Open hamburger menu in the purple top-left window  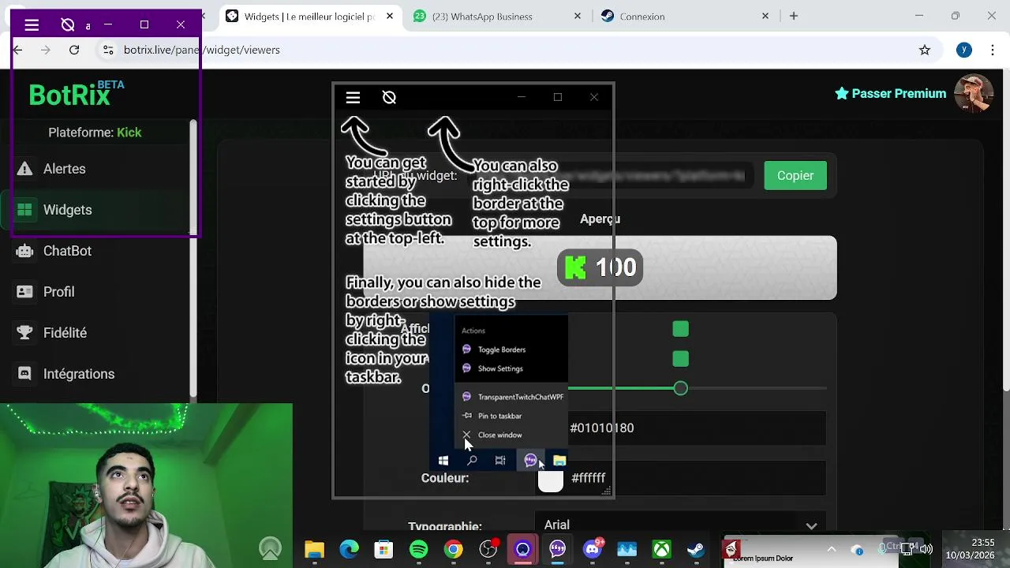tap(32, 25)
